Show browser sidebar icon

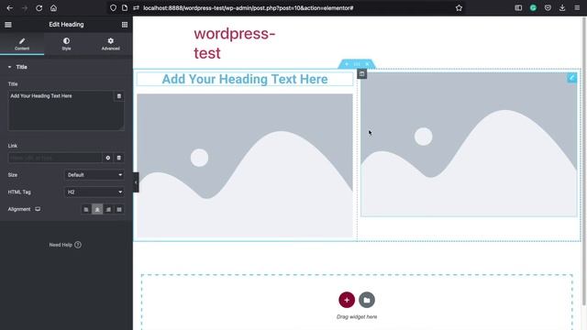(518, 8)
